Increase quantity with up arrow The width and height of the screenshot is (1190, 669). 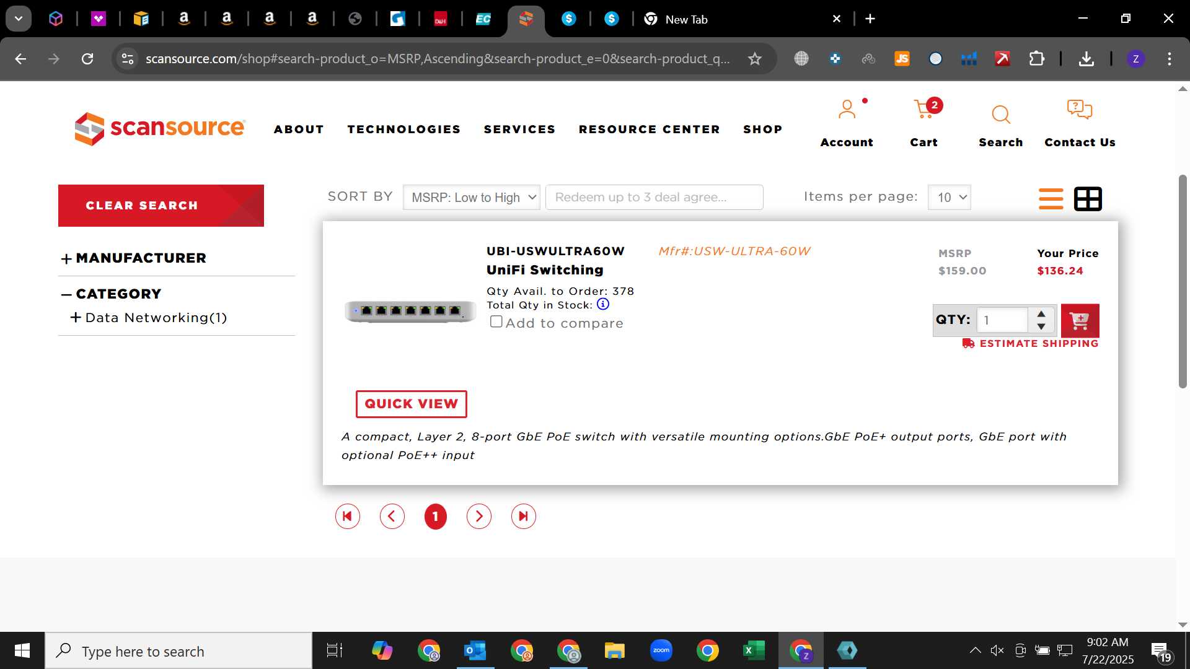pyautogui.click(x=1041, y=314)
